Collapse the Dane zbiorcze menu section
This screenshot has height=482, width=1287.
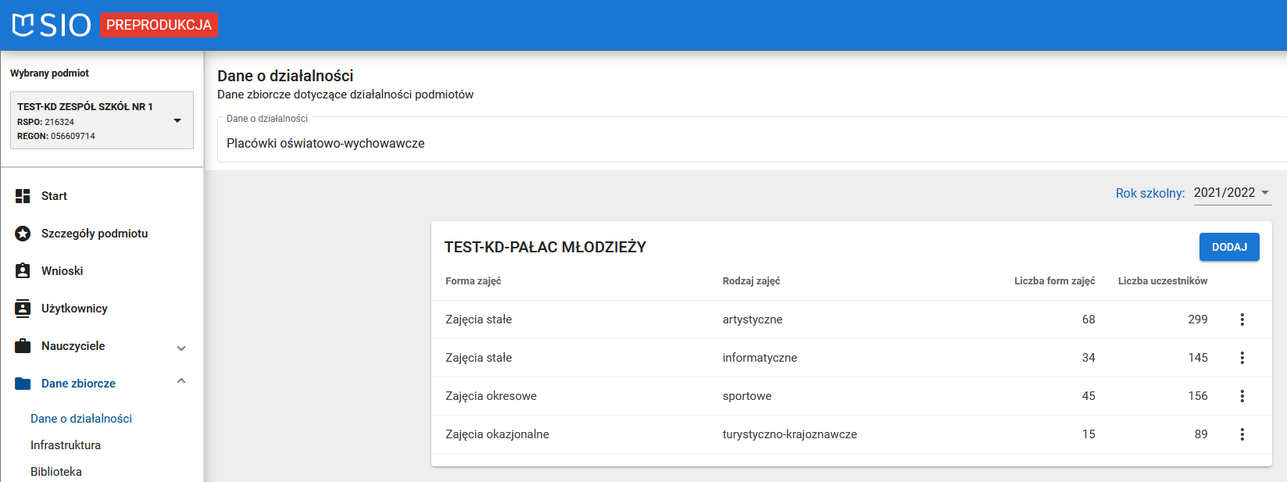pyautogui.click(x=181, y=382)
